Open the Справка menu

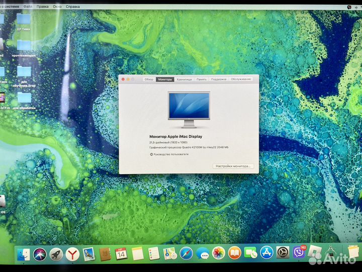point(72,7)
